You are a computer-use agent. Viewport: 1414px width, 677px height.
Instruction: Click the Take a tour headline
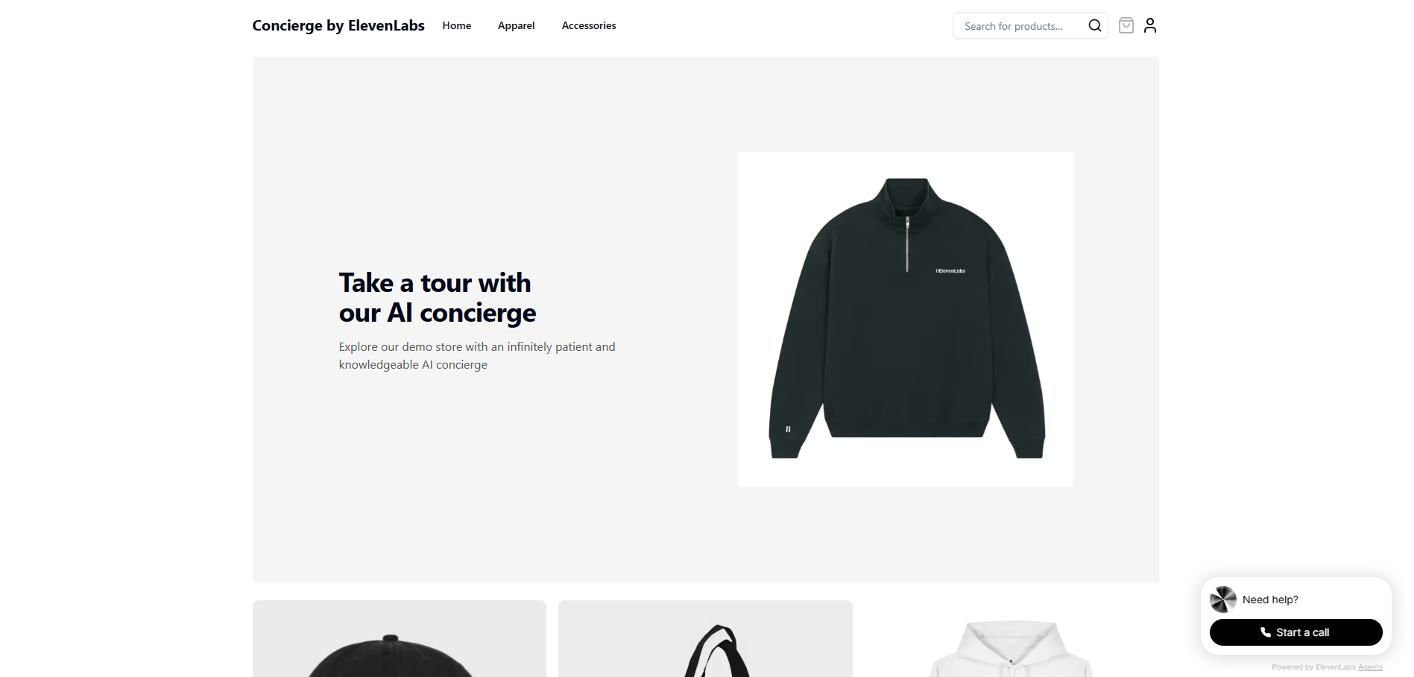click(x=438, y=298)
